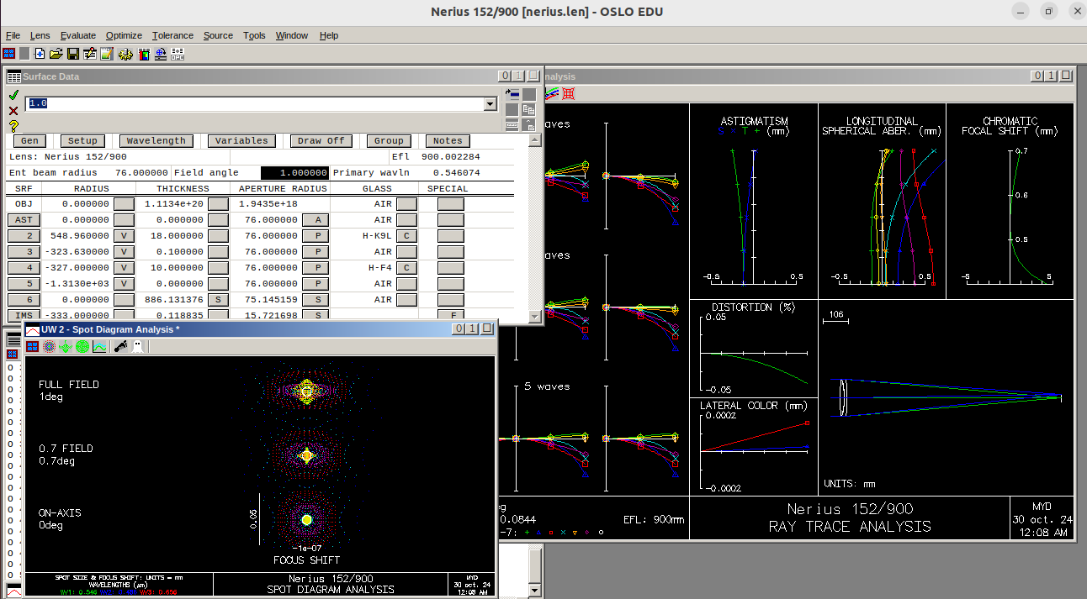Click the OPC toolbar icon
This screenshot has height=599, width=1087.
(x=178, y=54)
